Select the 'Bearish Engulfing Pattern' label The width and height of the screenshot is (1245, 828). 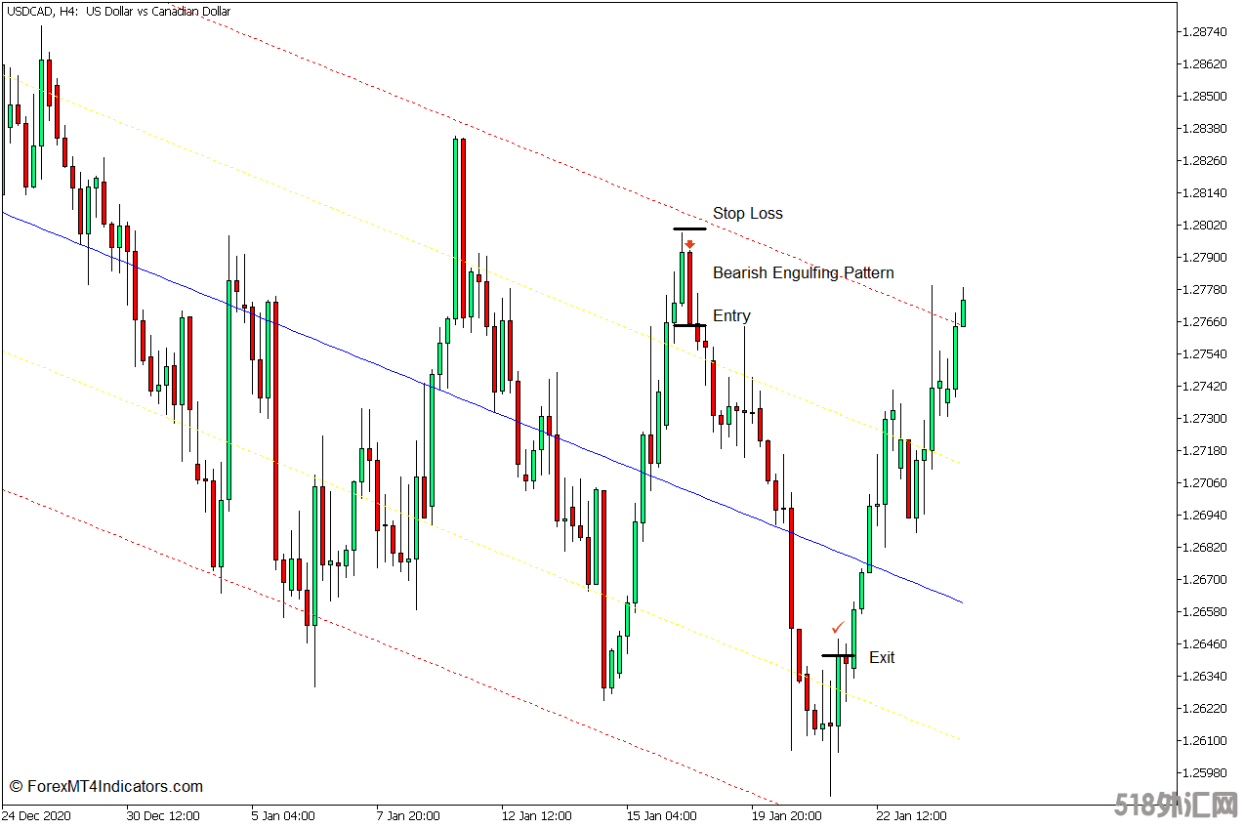tap(803, 272)
